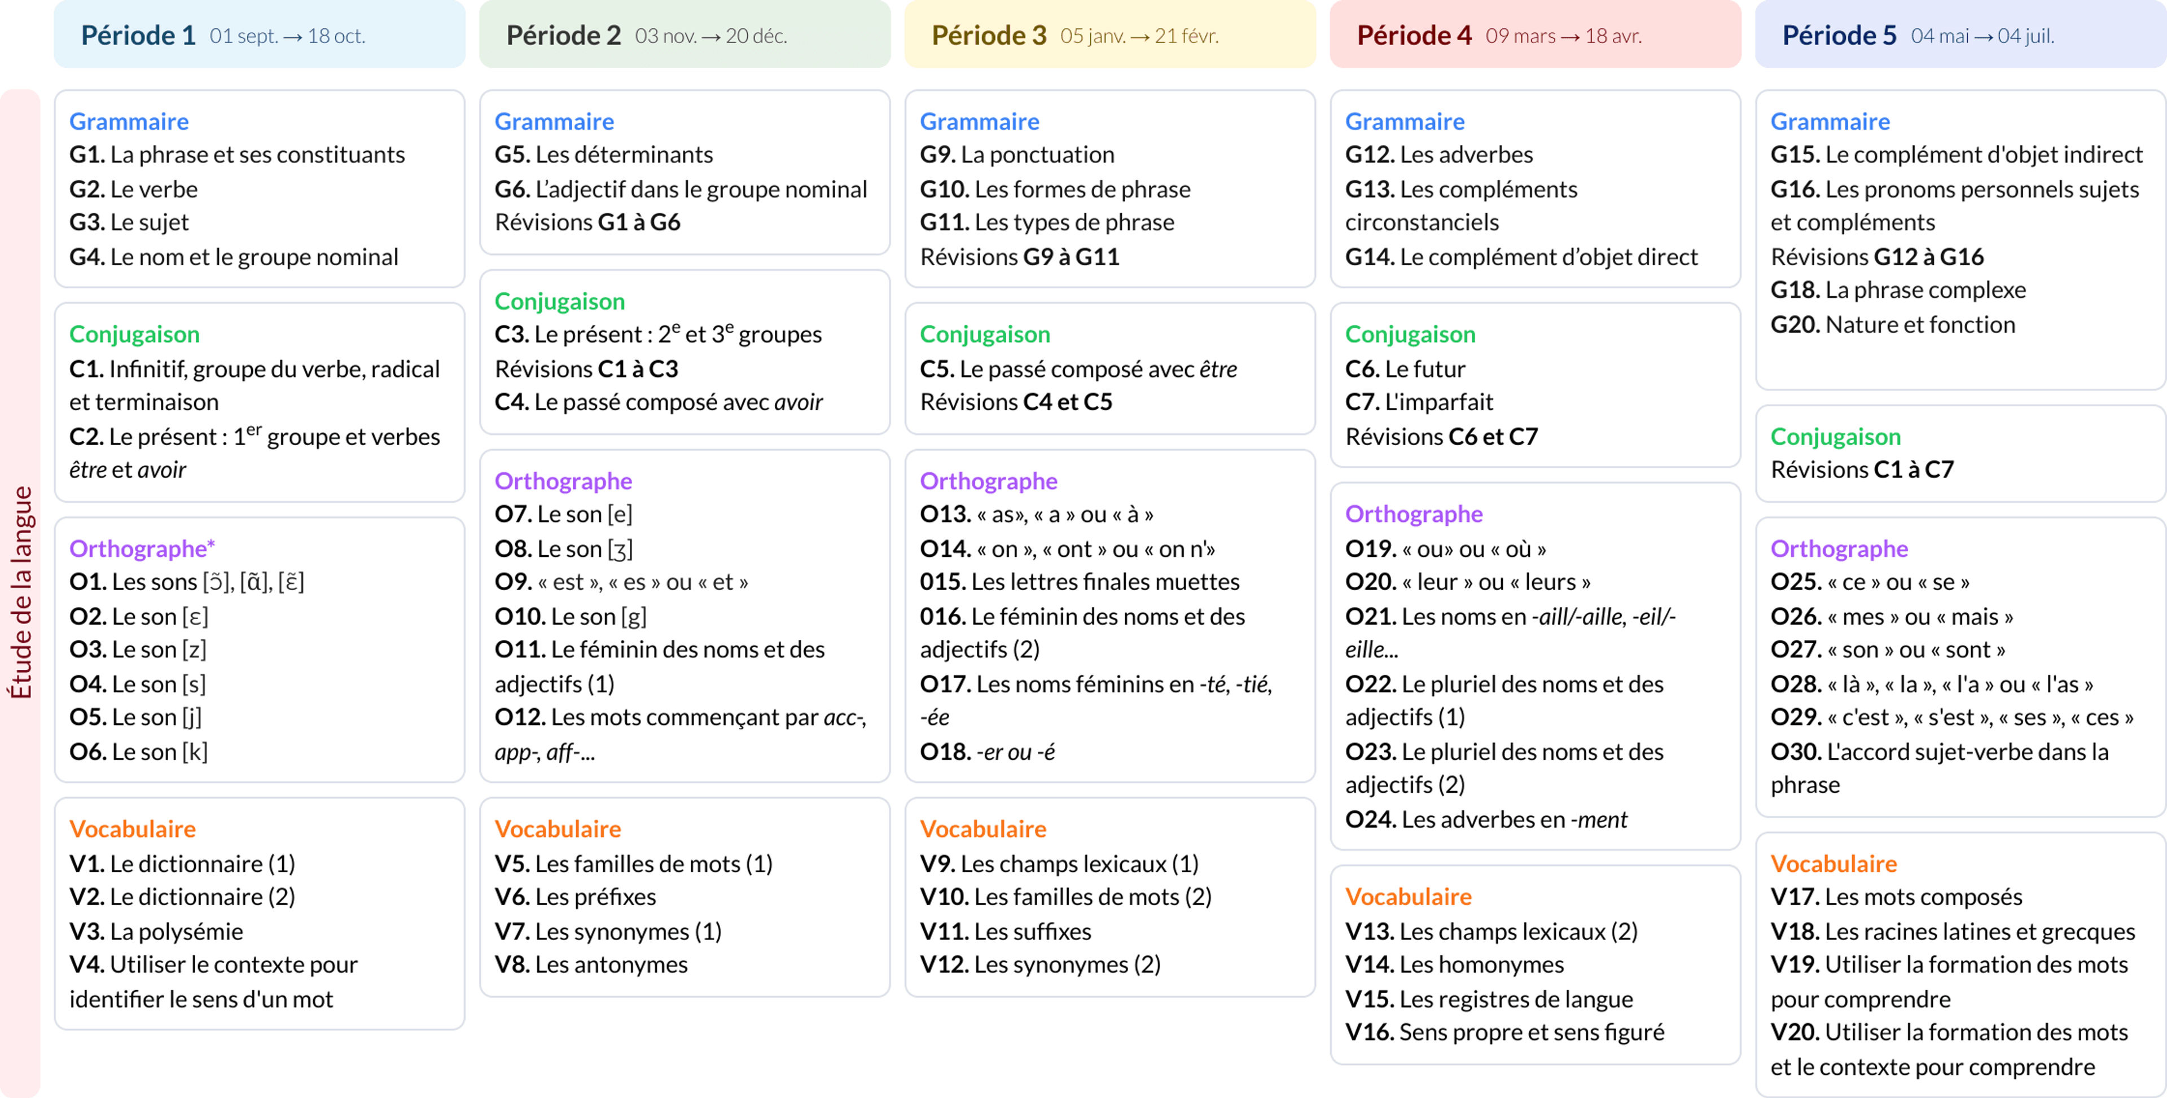Select the Orthographe* heading in Période 1
The image size is (2167, 1098).
pyautogui.click(x=141, y=548)
